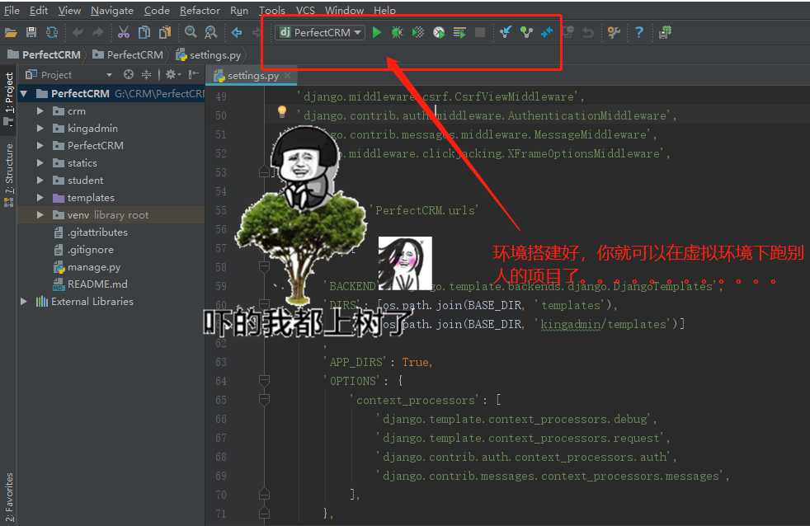
Task: Click the Save All toolbar icon
Action: coord(31,32)
